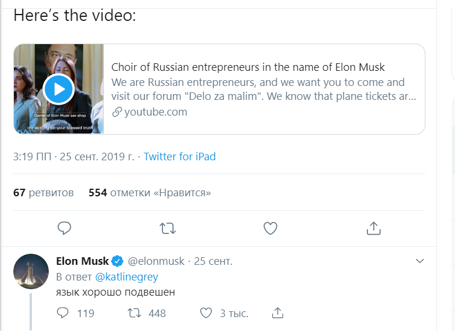455x331 pixels.
Task: Open the video title in the card
Action: pos(248,67)
